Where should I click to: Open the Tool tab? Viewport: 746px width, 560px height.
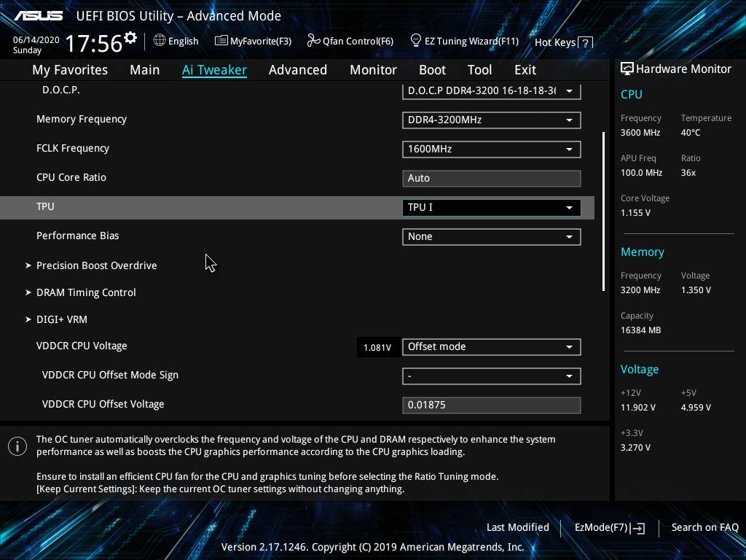(479, 70)
